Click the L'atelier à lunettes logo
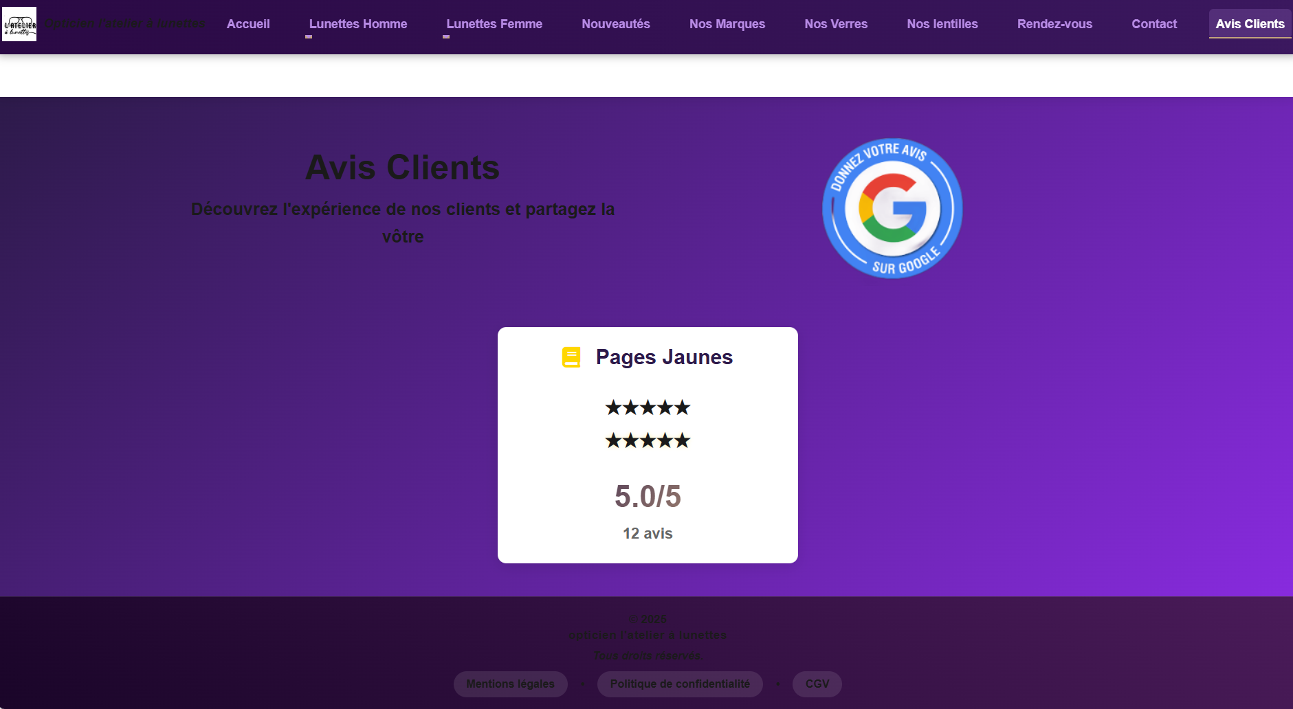 pyautogui.click(x=19, y=24)
